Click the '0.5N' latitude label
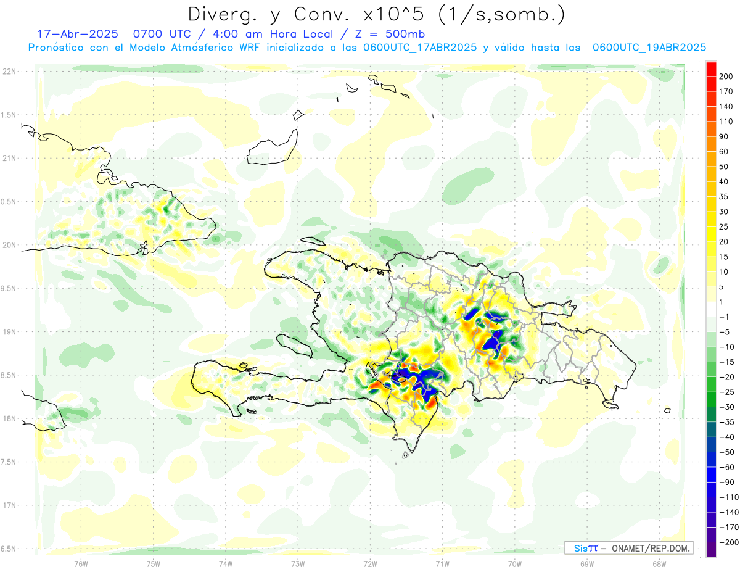Viewport: 740px width, 572px height. (9, 202)
